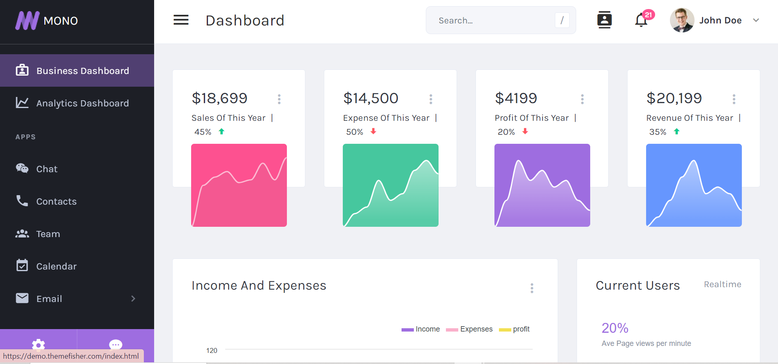Open the notifications bell icon

(641, 20)
